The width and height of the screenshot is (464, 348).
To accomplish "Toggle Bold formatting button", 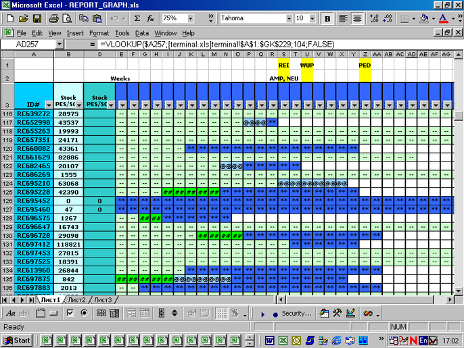I will point(327,19).
